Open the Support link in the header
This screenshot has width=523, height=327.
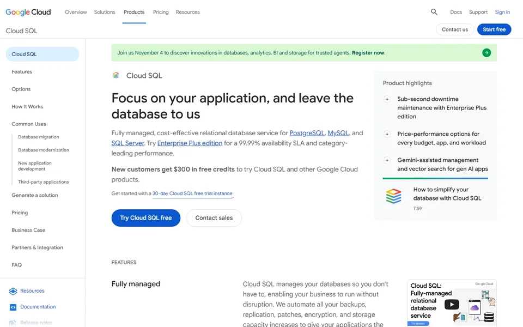(x=478, y=12)
